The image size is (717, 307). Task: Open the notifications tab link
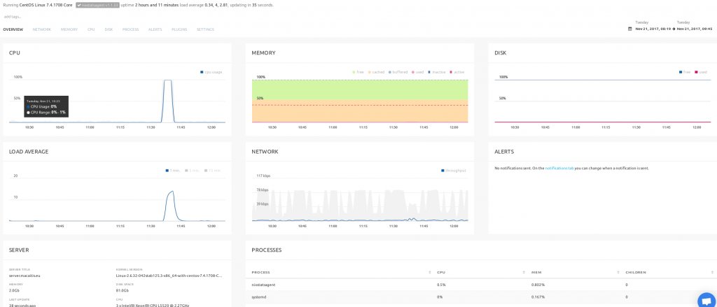click(559, 168)
